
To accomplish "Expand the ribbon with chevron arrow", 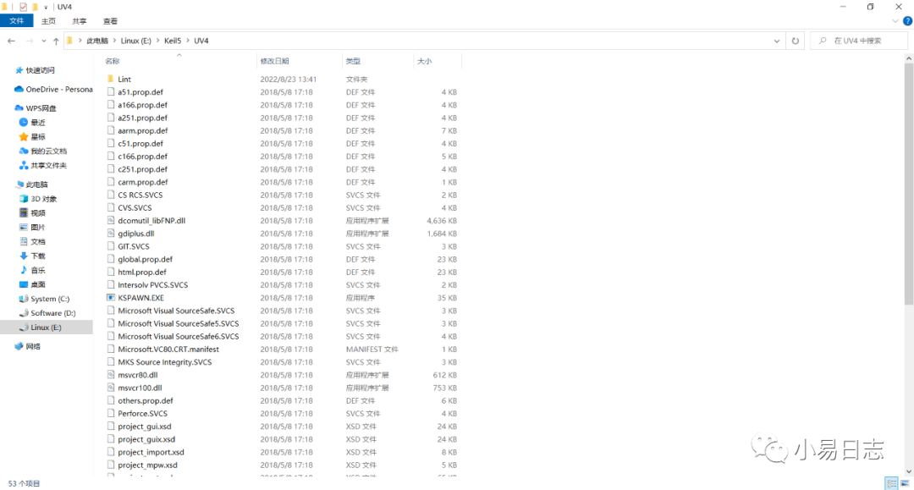I will [895, 21].
